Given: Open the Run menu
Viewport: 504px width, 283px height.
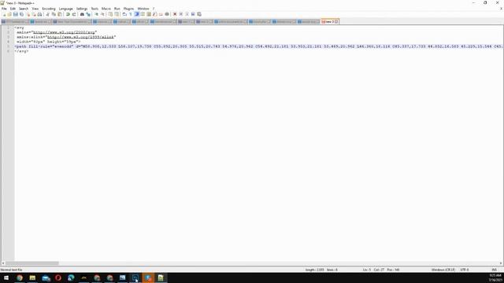Looking at the screenshot, I should pos(117,9).
